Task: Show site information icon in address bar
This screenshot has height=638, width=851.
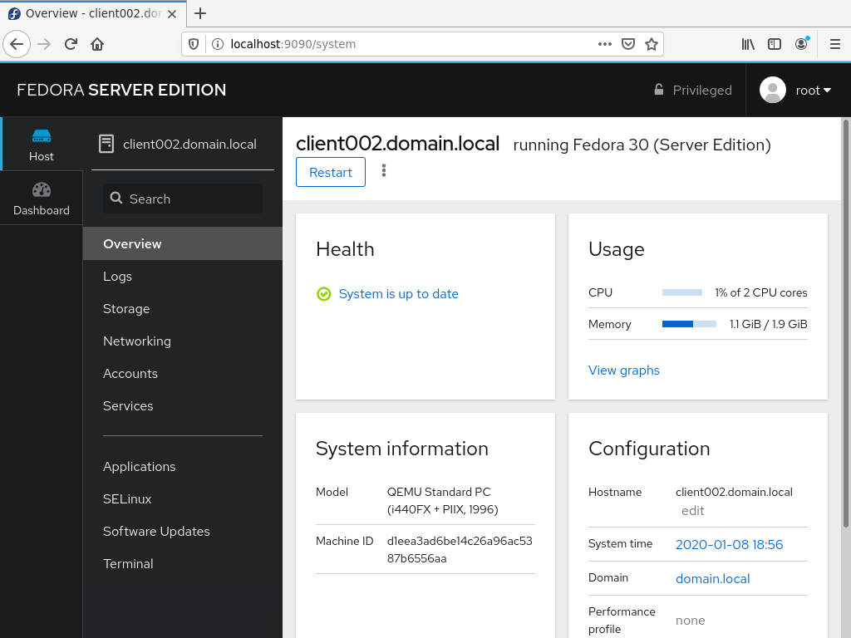Action: point(217,44)
